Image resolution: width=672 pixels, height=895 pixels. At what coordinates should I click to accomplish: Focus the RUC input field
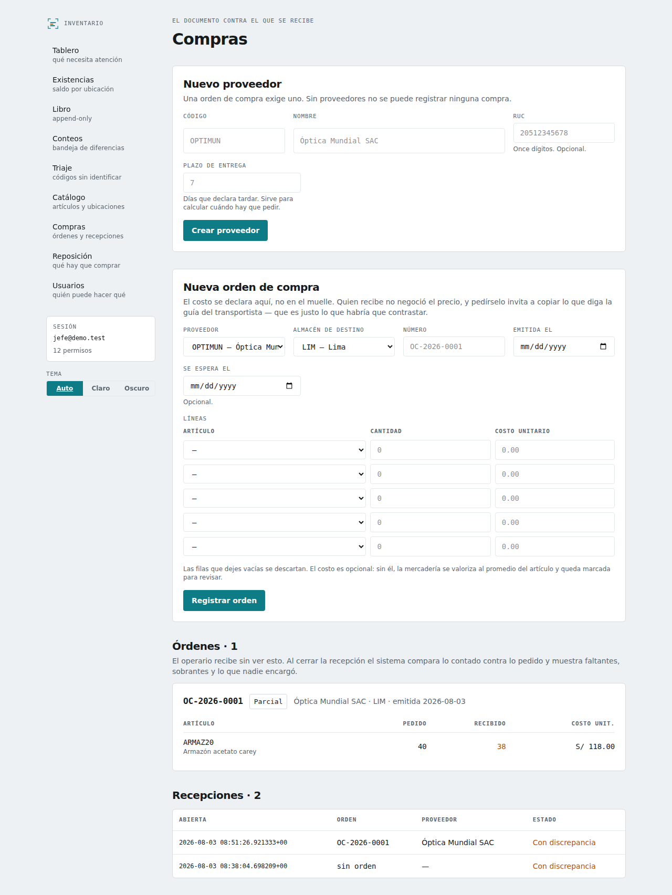[x=564, y=133]
